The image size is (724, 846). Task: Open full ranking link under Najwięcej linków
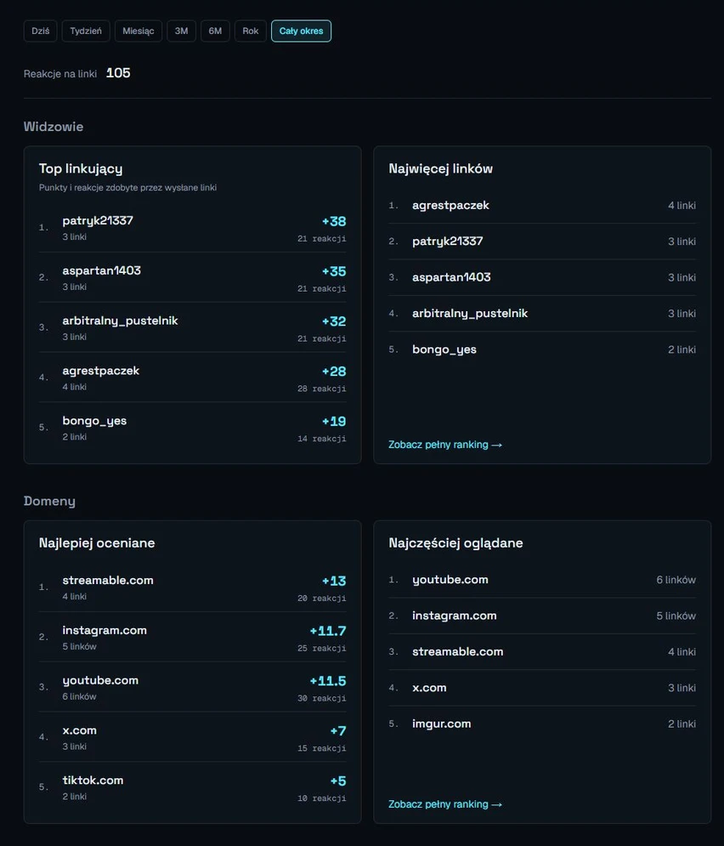click(445, 445)
